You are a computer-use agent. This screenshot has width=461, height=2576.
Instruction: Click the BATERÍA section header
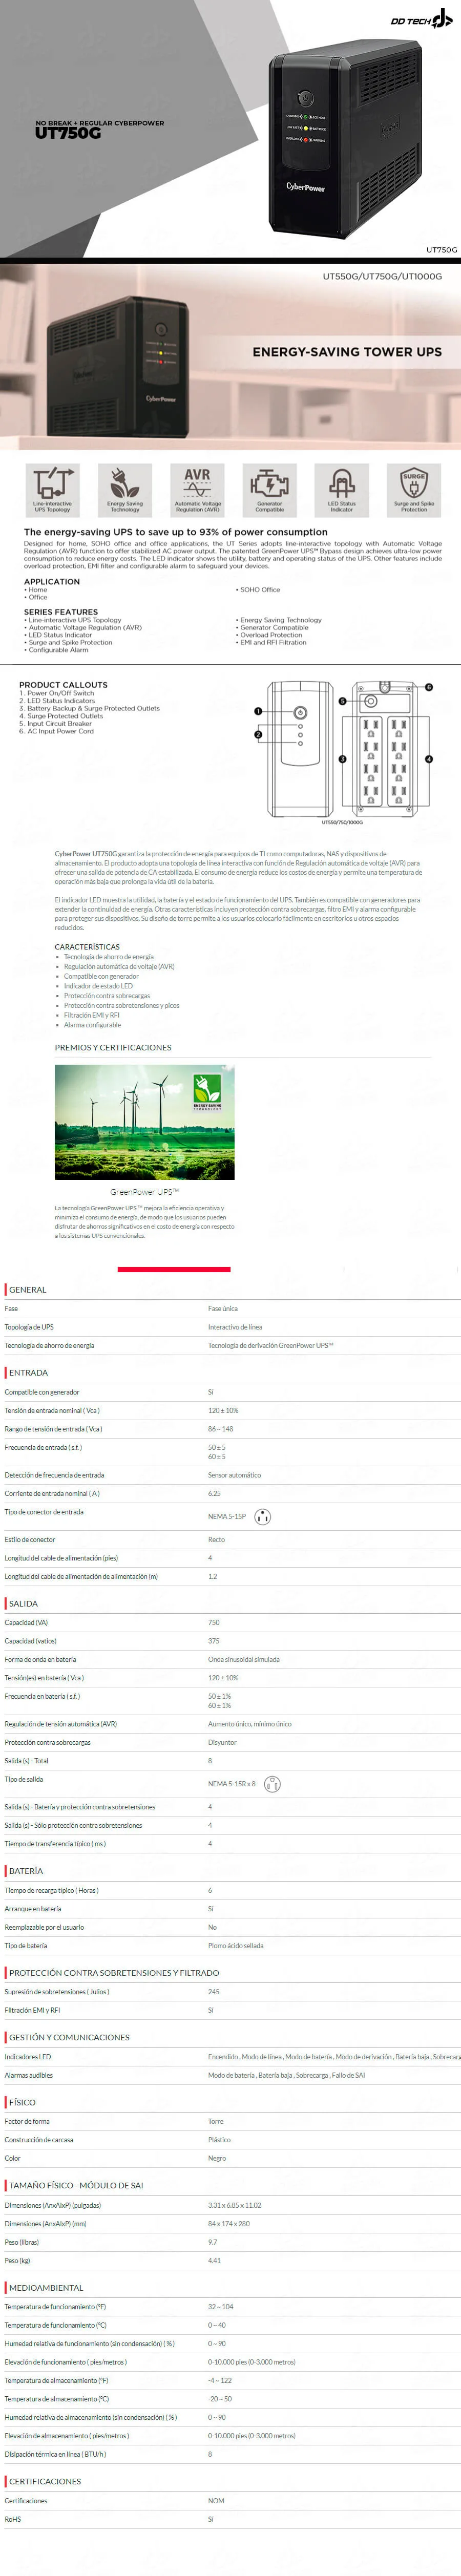click(26, 1871)
